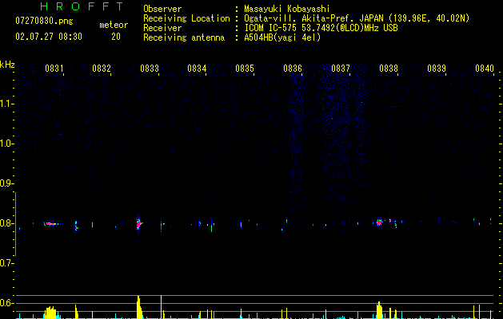Click the kHz axis unit label
The height and width of the screenshot is (319, 503).
pyautogui.click(x=7, y=65)
